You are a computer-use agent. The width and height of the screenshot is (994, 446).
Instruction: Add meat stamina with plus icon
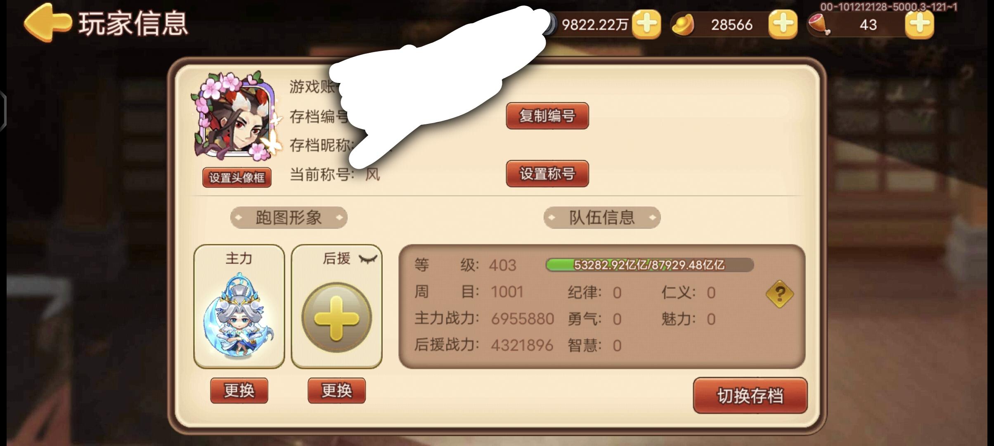919,25
